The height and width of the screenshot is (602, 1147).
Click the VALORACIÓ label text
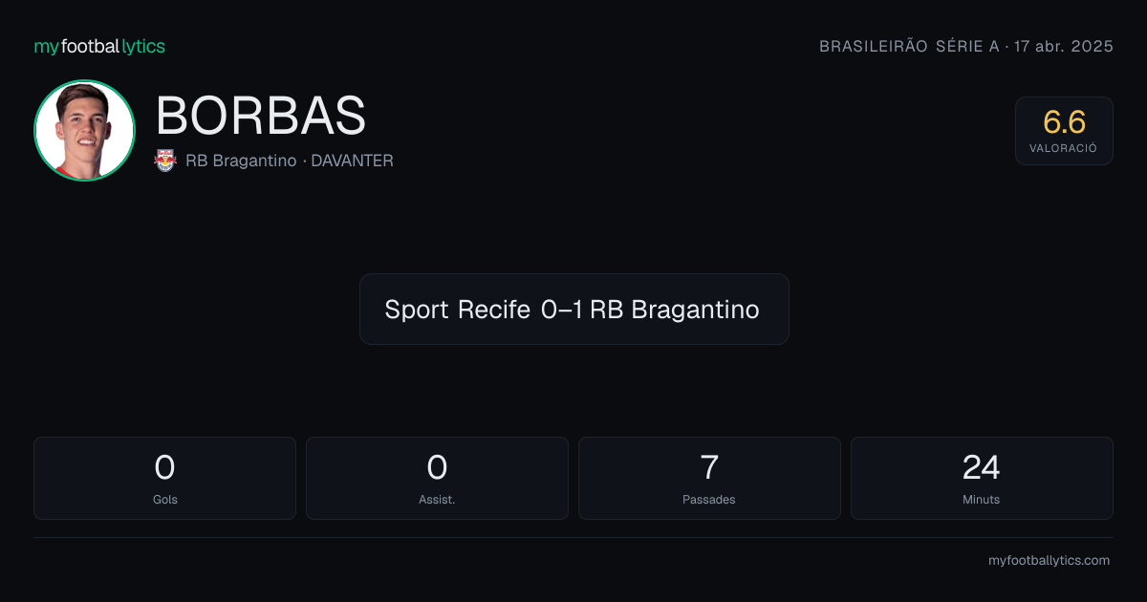click(x=1064, y=149)
